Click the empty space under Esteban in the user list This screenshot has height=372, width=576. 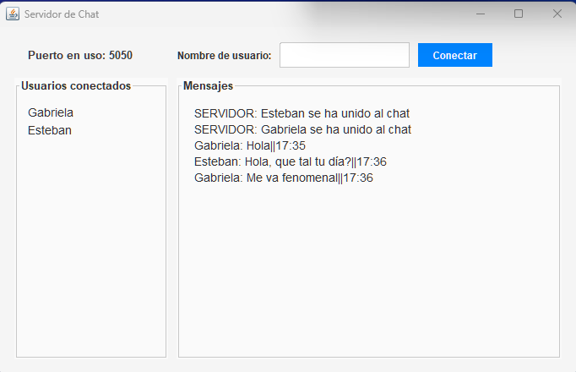[90, 245]
